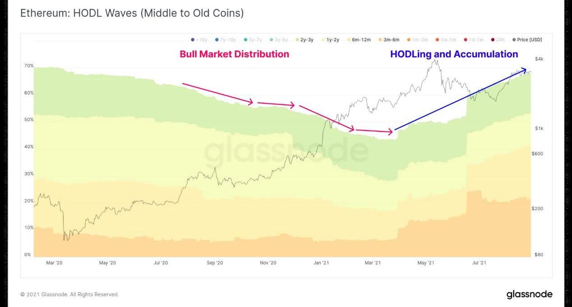Toggle the 3y-5y legend series dot
Viewport: 572px width, 307px height.
coord(272,40)
